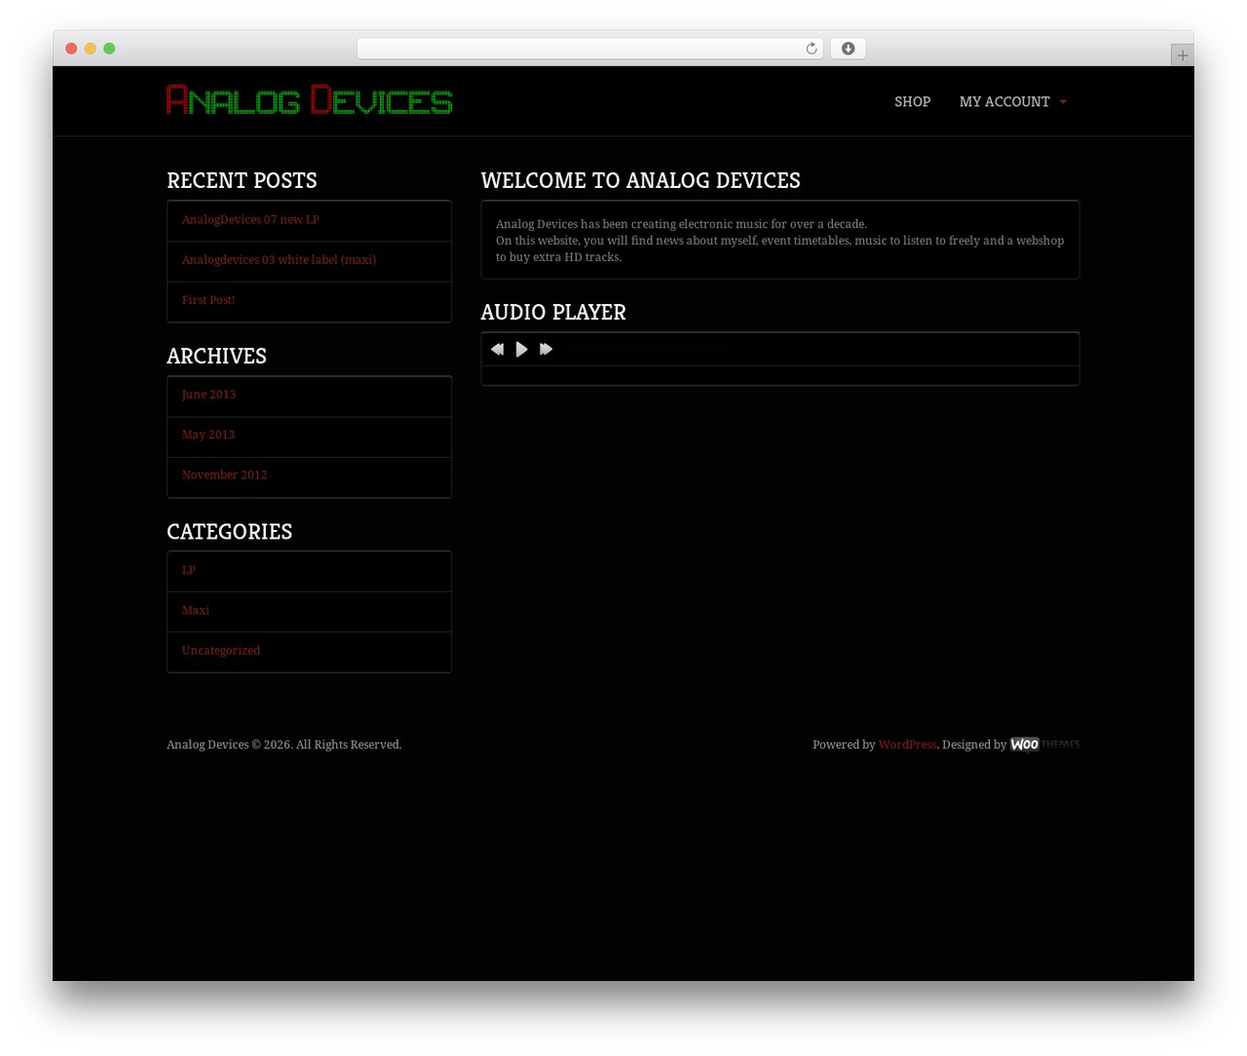Viewport: 1247px width, 1056px height.
Task: Browse the Uncategorized category
Action: tap(221, 651)
